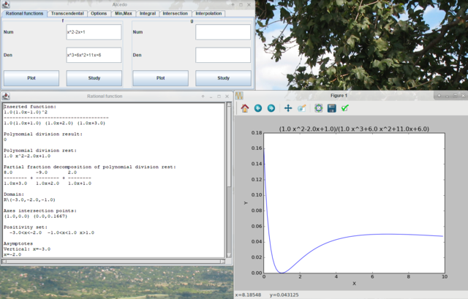Click 'Axes intersection points:' text

(x=40, y=211)
